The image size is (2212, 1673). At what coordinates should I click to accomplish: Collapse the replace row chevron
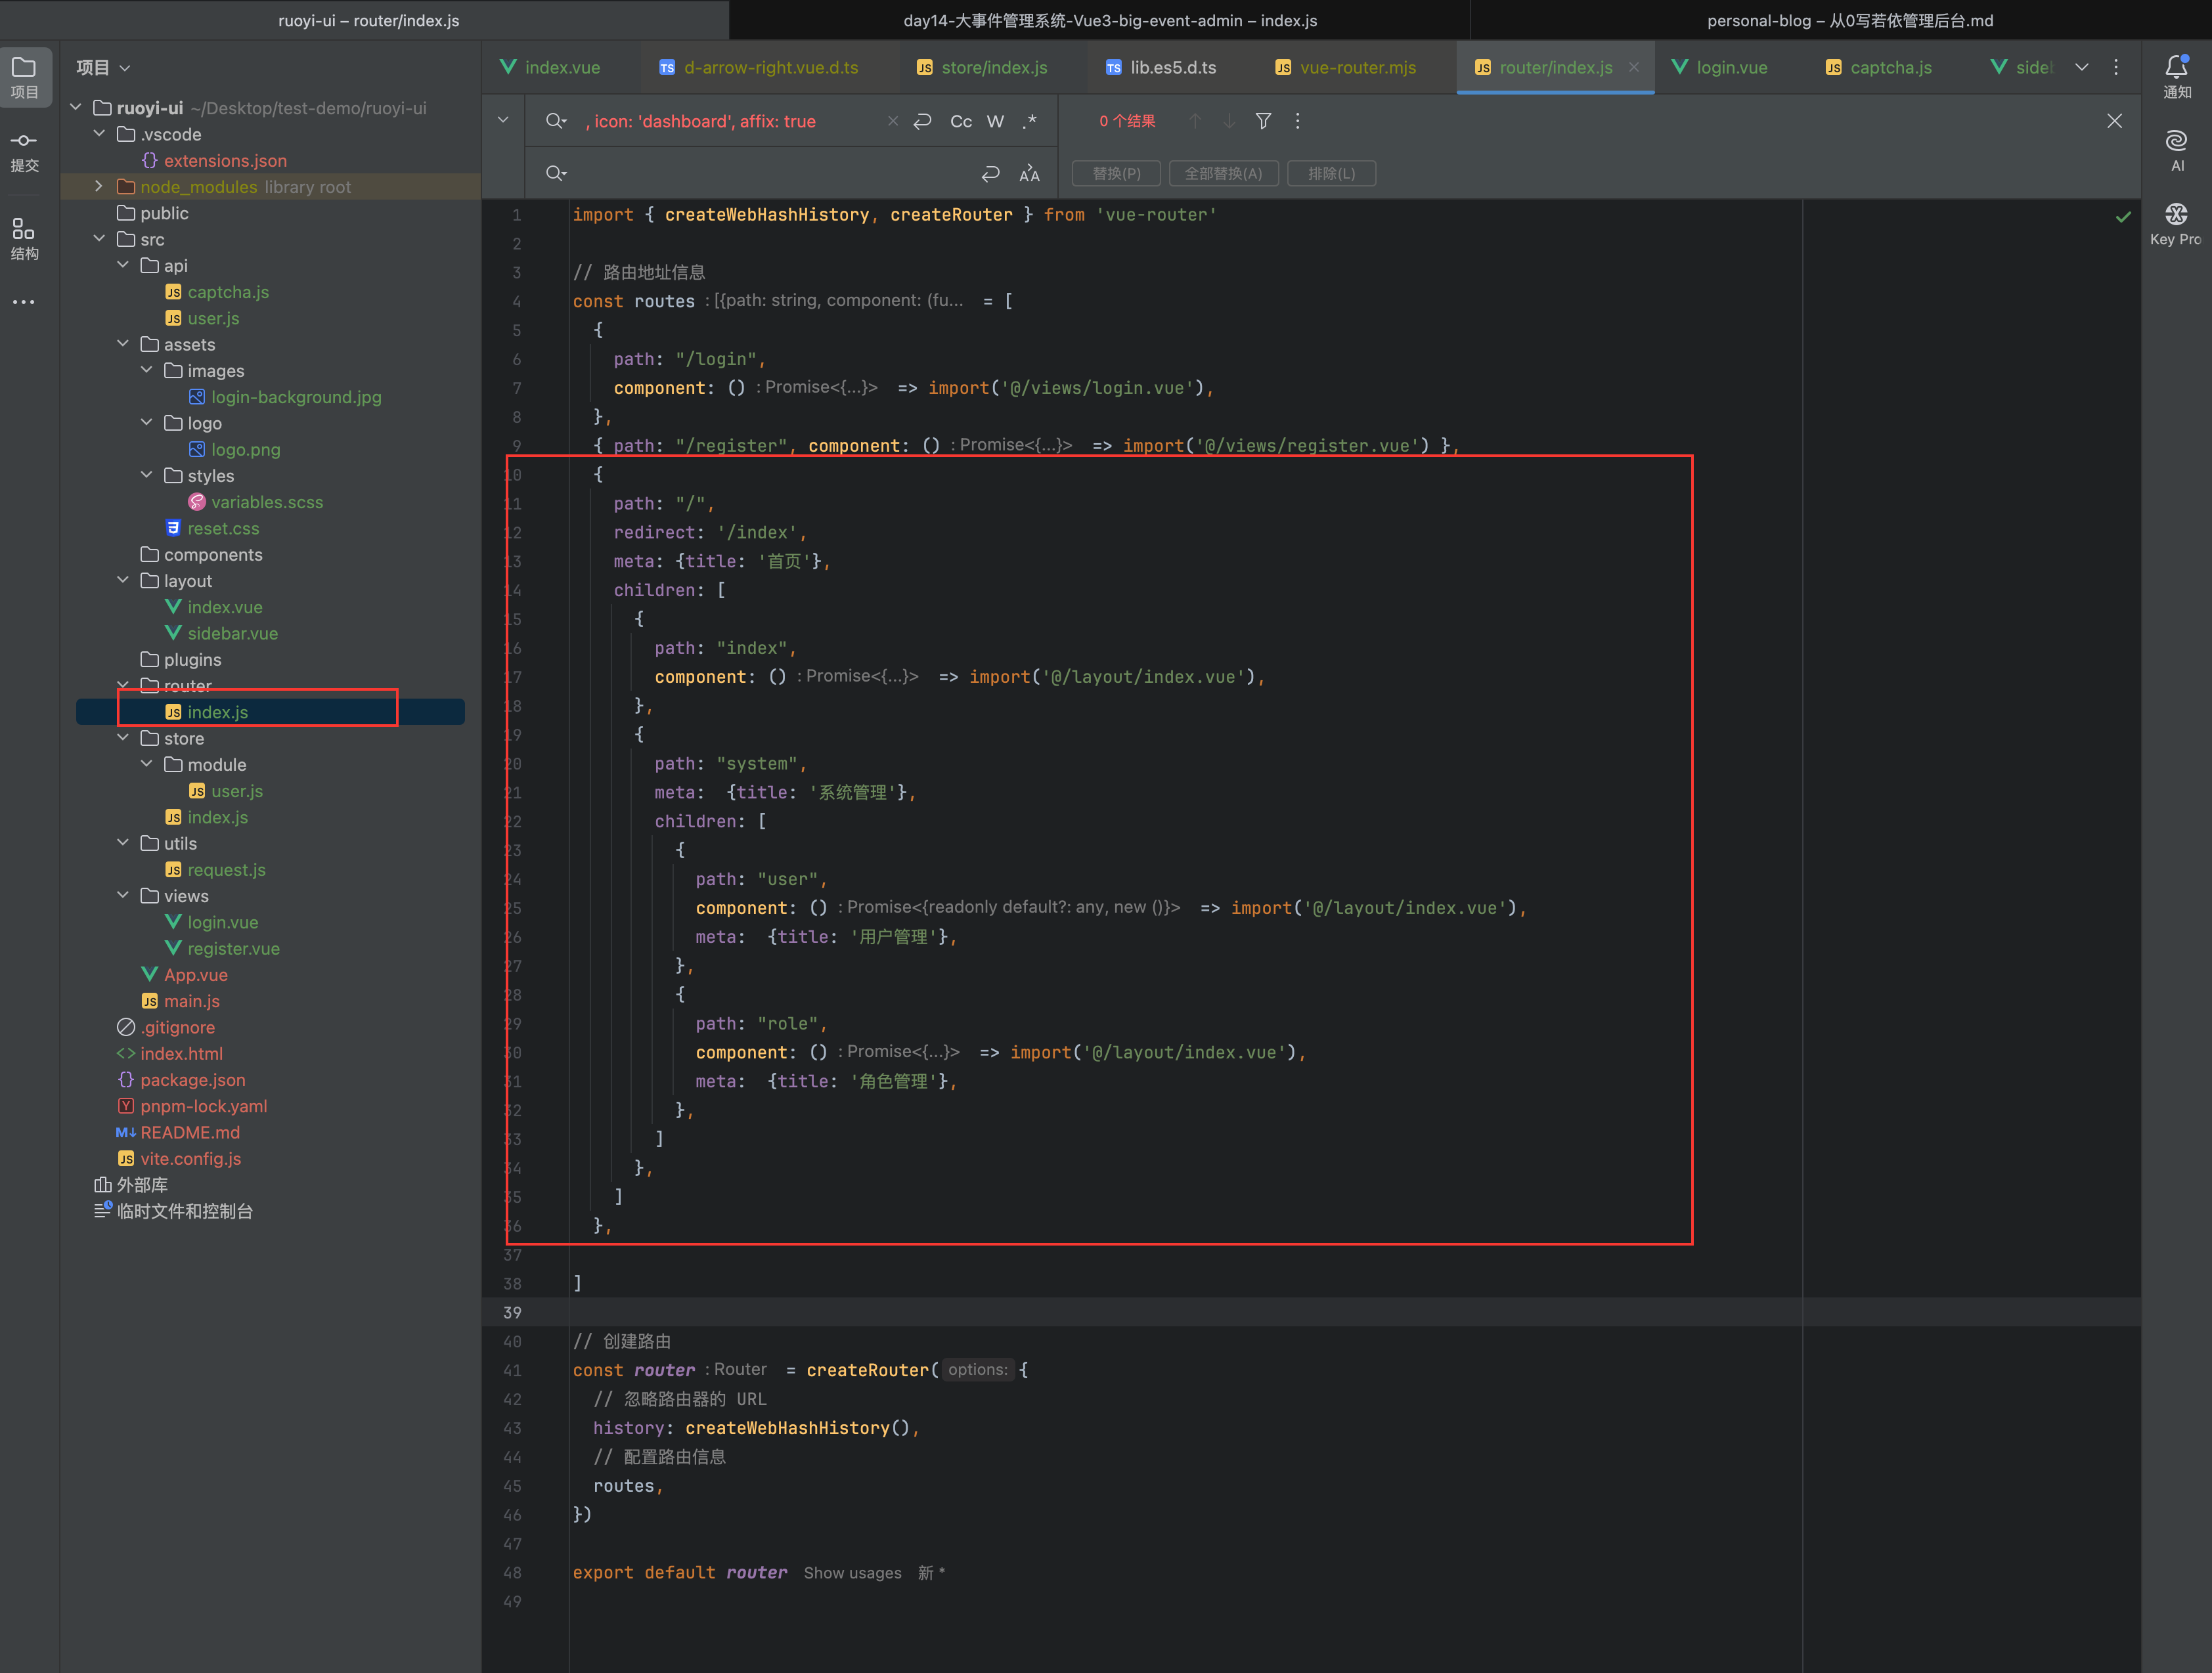[x=503, y=120]
